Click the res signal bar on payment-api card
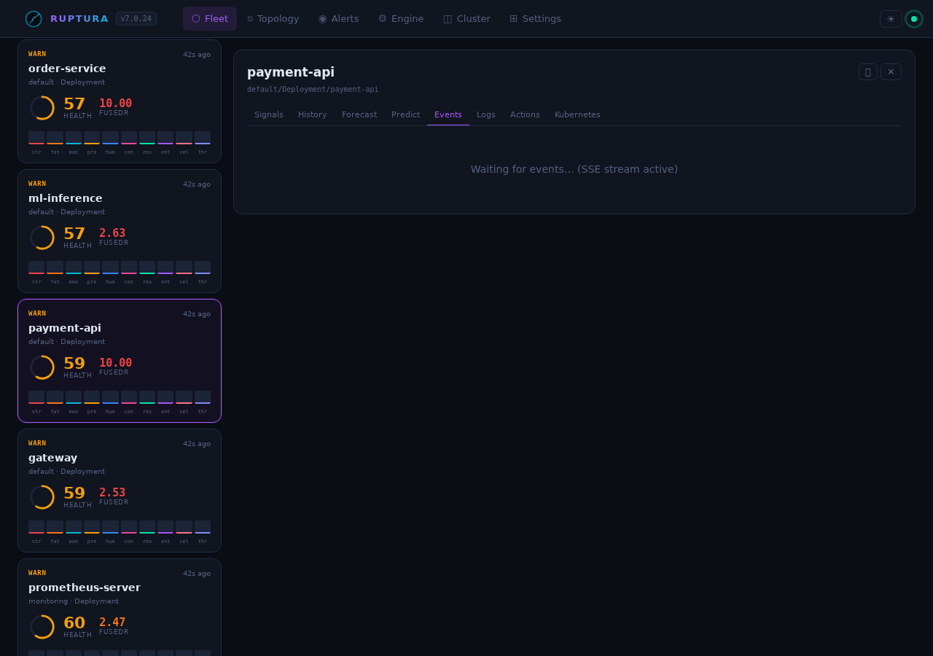This screenshot has width=933, height=656. point(147,397)
